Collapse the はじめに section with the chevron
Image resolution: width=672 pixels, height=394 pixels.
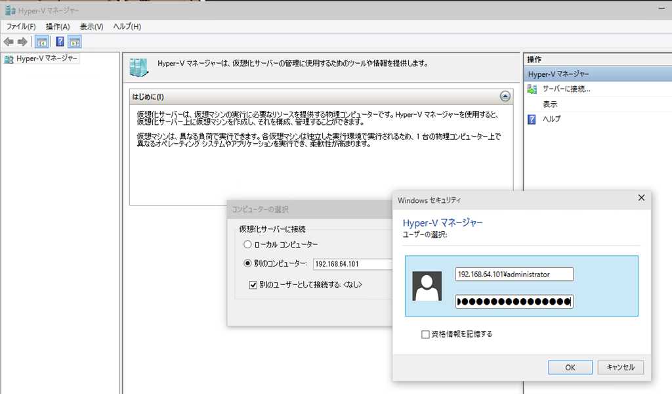pos(505,97)
